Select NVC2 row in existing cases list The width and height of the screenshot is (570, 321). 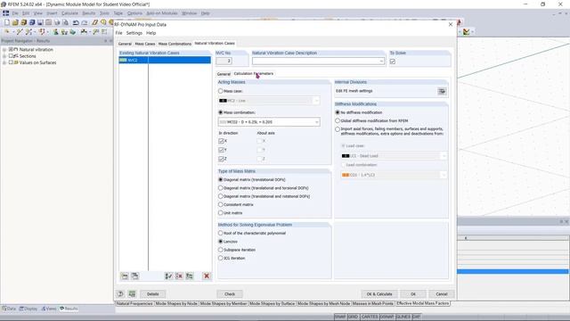pos(165,60)
